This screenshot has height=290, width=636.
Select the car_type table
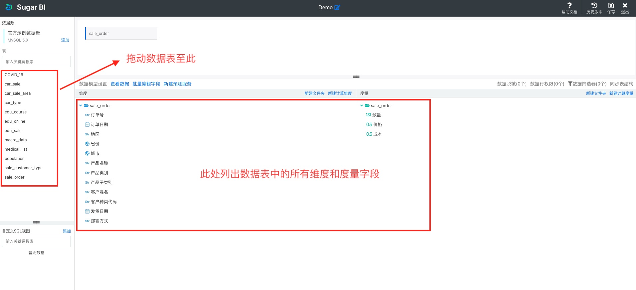(13, 103)
